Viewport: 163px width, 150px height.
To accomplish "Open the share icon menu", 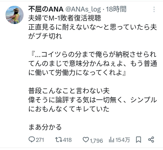I will point(151,140).
